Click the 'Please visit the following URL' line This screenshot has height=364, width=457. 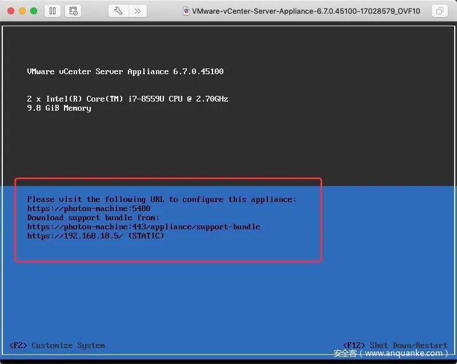click(162, 200)
